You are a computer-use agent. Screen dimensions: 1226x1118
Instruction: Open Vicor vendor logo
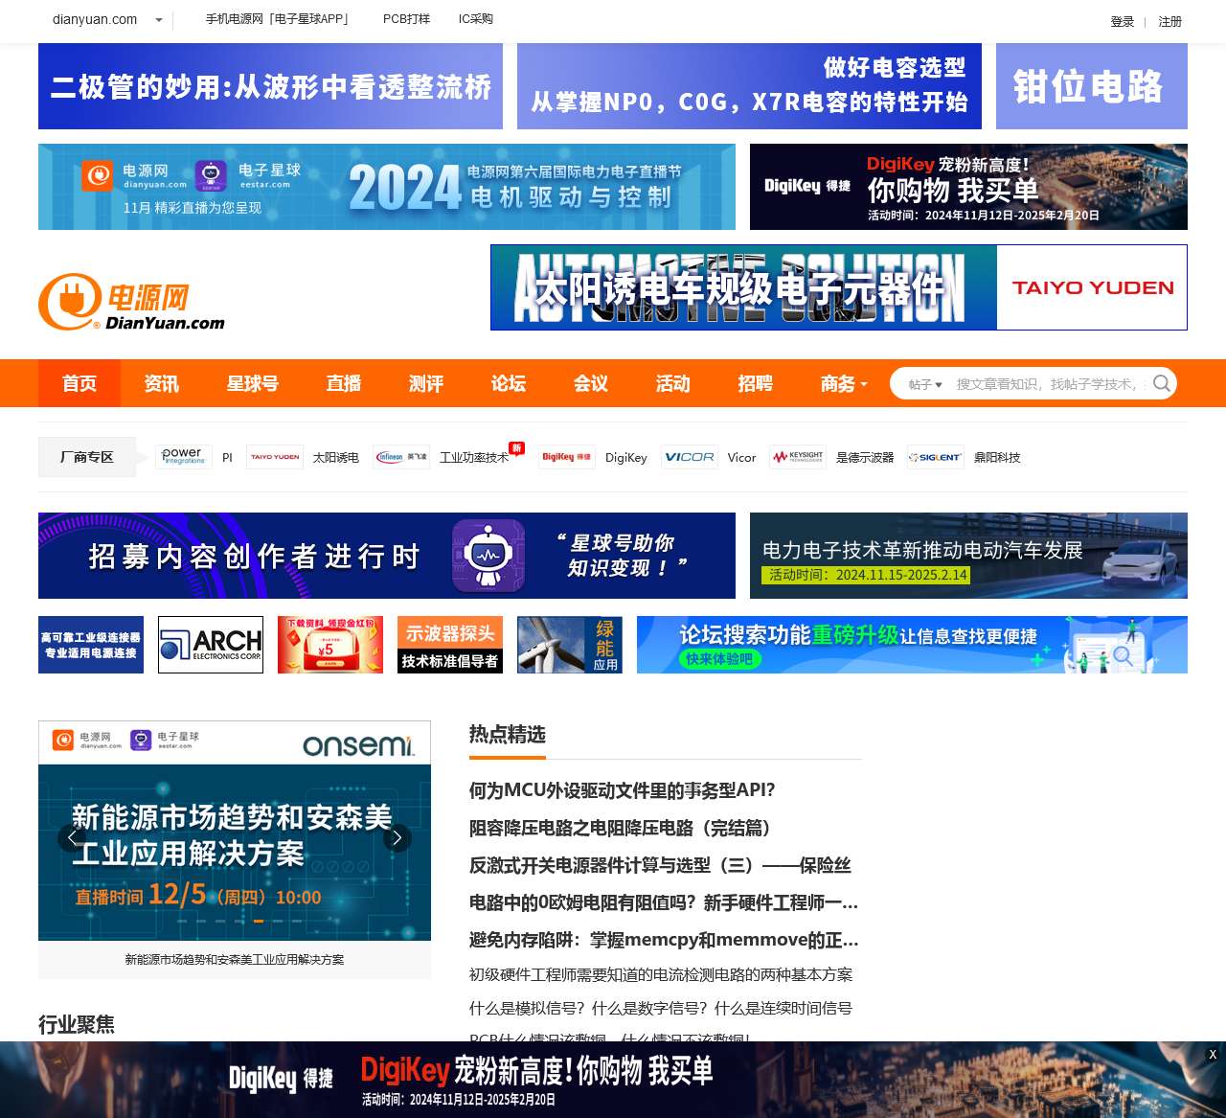pyautogui.click(x=690, y=457)
